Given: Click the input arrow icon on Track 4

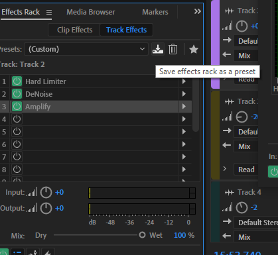Looking at the screenshot, I should (x=227, y=221).
